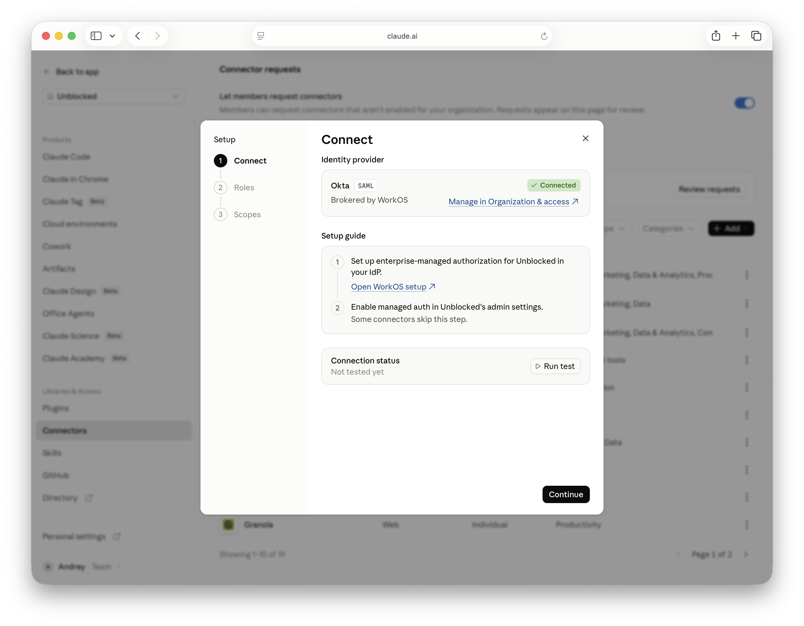This screenshot has width=804, height=626.
Task: Select the Roles step in Setup
Action: coord(234,187)
